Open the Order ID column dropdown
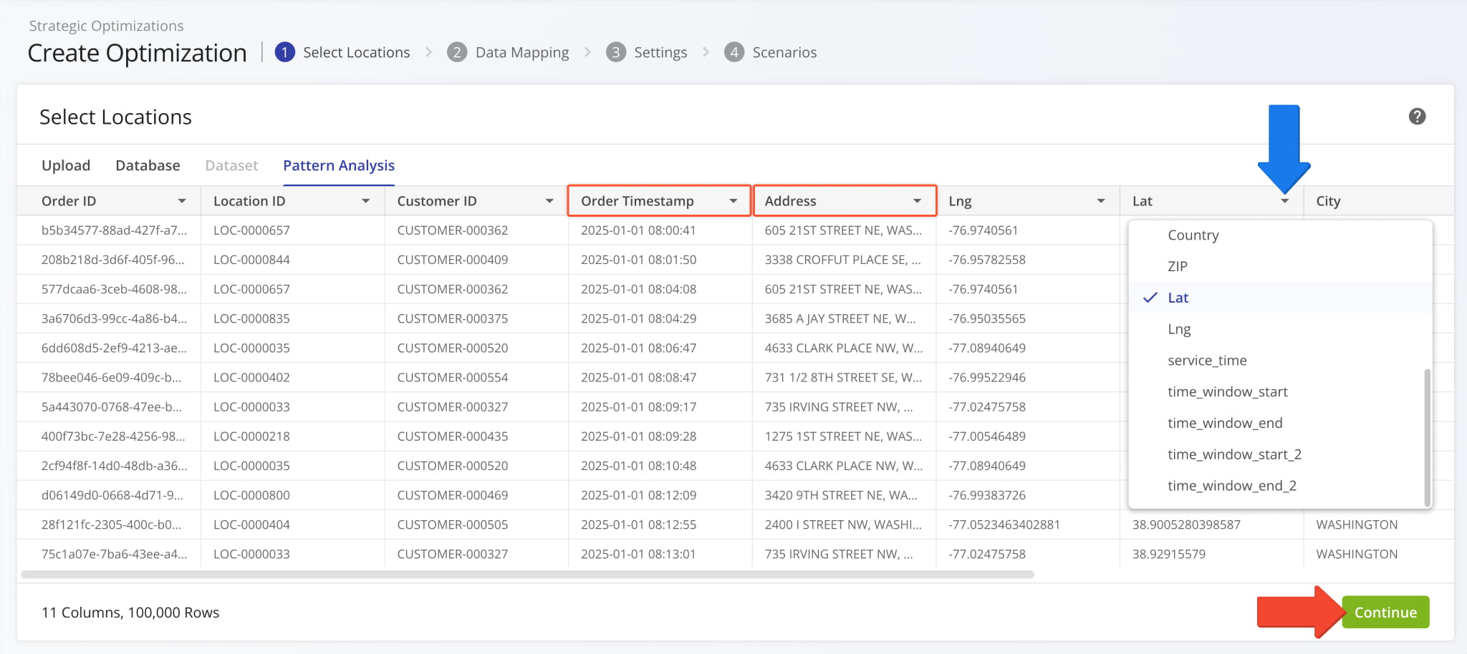Screen dimensions: 1467x654 (x=181, y=200)
